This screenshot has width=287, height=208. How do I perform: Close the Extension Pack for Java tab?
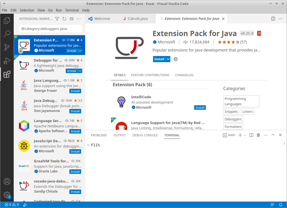click(223, 19)
